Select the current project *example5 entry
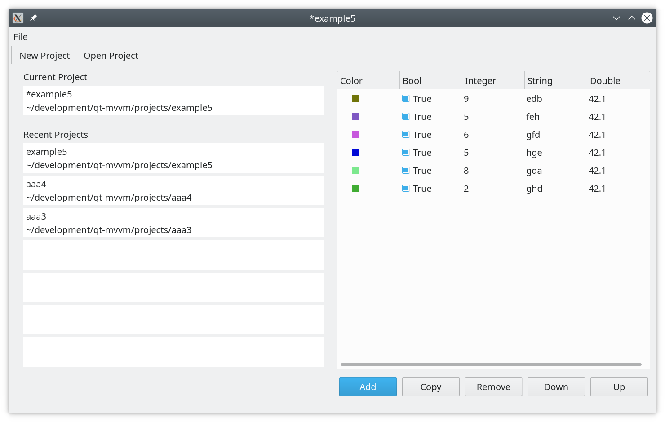This screenshot has height=422, width=665. click(x=173, y=101)
